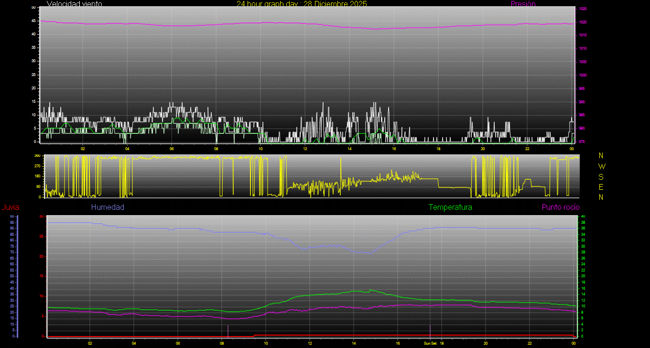Image resolution: width=650 pixels, height=348 pixels.
Task: Click the 360 wind direction axis value
Action: coord(37,156)
